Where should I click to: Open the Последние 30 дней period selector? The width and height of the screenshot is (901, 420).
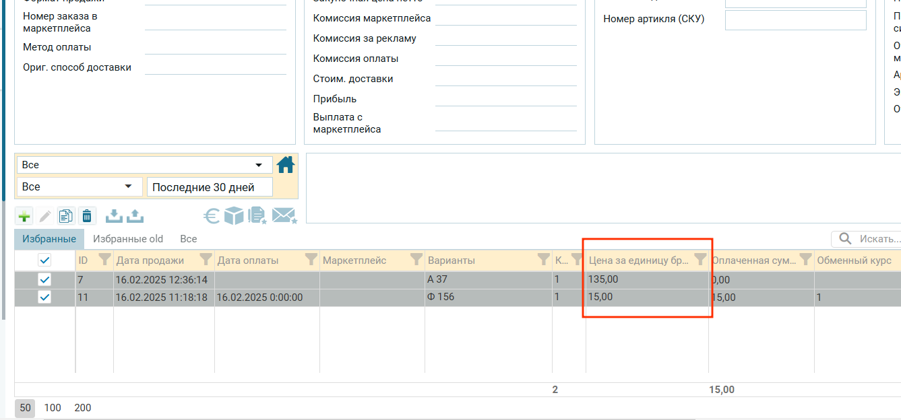click(210, 187)
